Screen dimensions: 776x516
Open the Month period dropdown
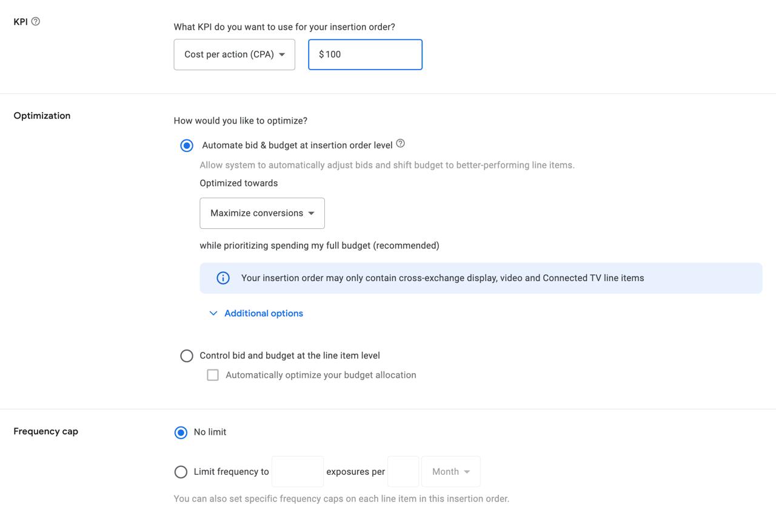point(451,472)
